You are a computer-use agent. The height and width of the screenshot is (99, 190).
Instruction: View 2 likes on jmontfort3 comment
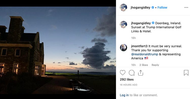144,65
